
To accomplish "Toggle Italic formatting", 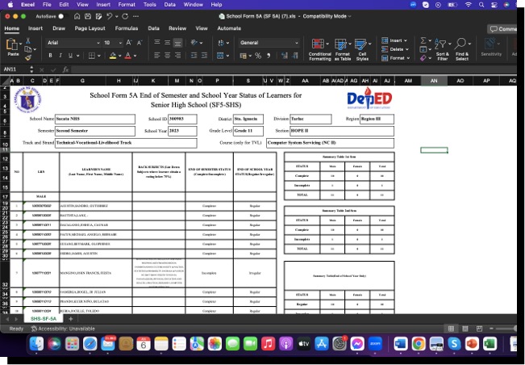I will 60,56.
